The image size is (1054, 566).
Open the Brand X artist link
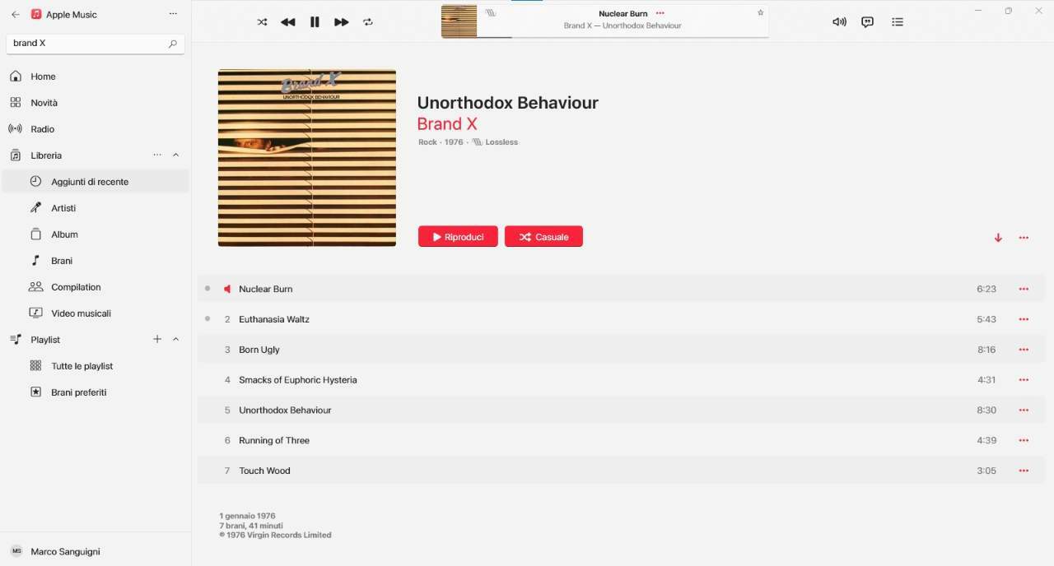447,124
